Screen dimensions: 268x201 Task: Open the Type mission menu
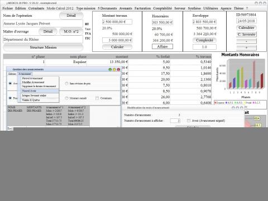pos(85,8)
